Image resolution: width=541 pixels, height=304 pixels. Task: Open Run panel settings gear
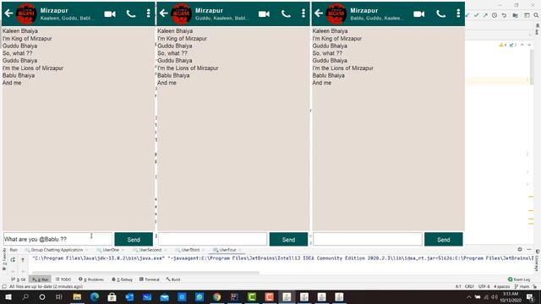pos(520,250)
